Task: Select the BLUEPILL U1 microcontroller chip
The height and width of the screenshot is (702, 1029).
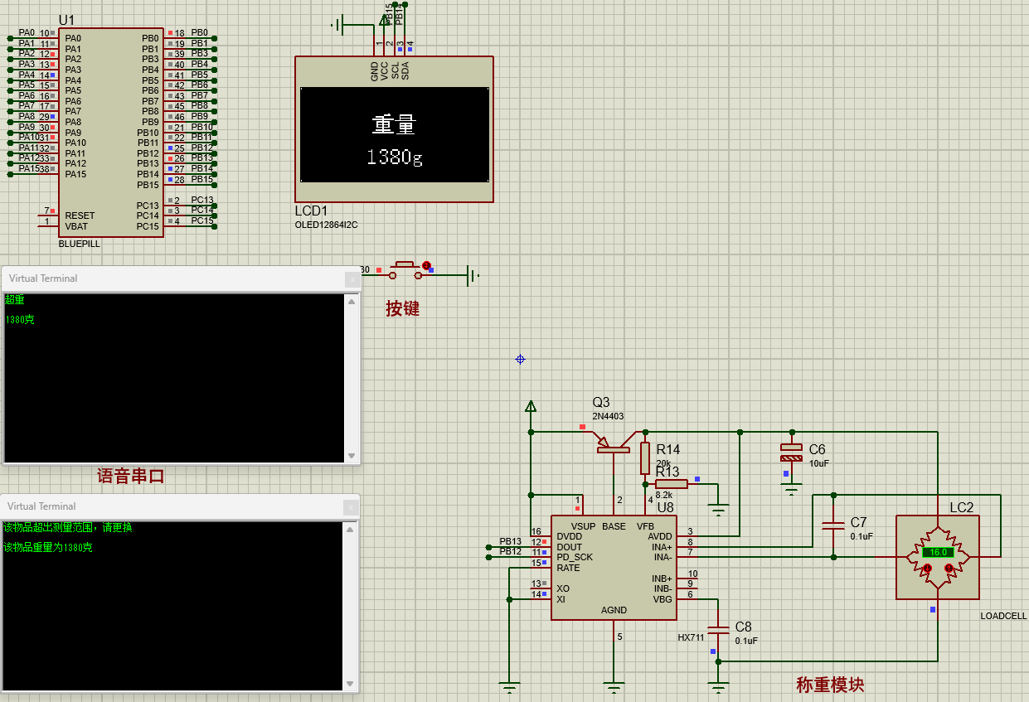Action: coord(110,133)
